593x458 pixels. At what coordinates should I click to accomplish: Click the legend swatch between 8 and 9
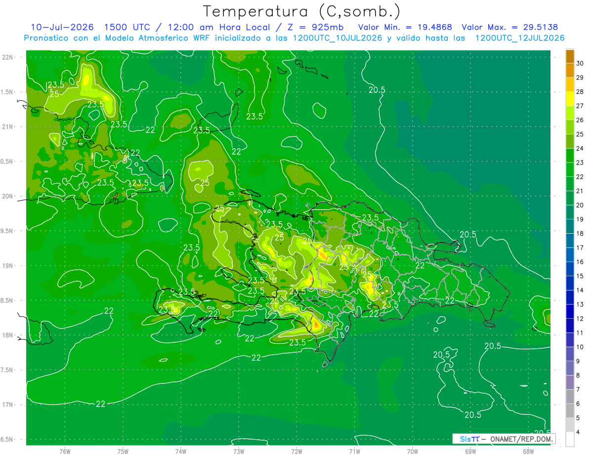[x=570, y=368]
